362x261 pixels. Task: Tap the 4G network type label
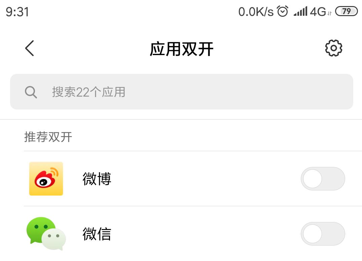(x=318, y=12)
